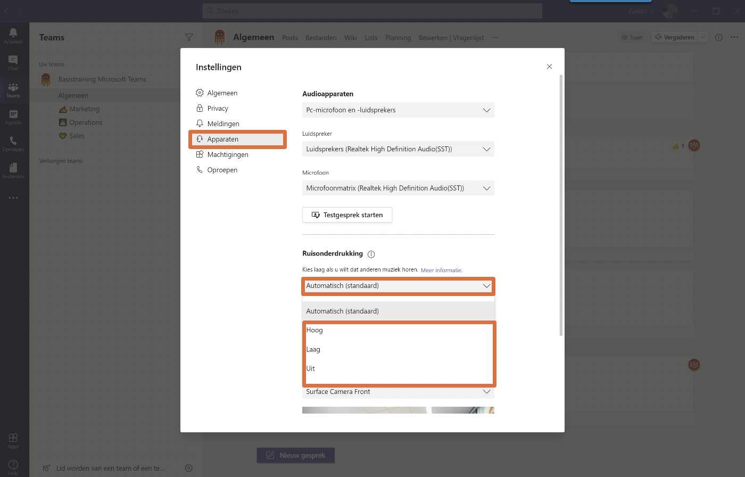The width and height of the screenshot is (745, 477).
Task: Click the settings dialog vertical scrollbar
Action: pos(561,205)
